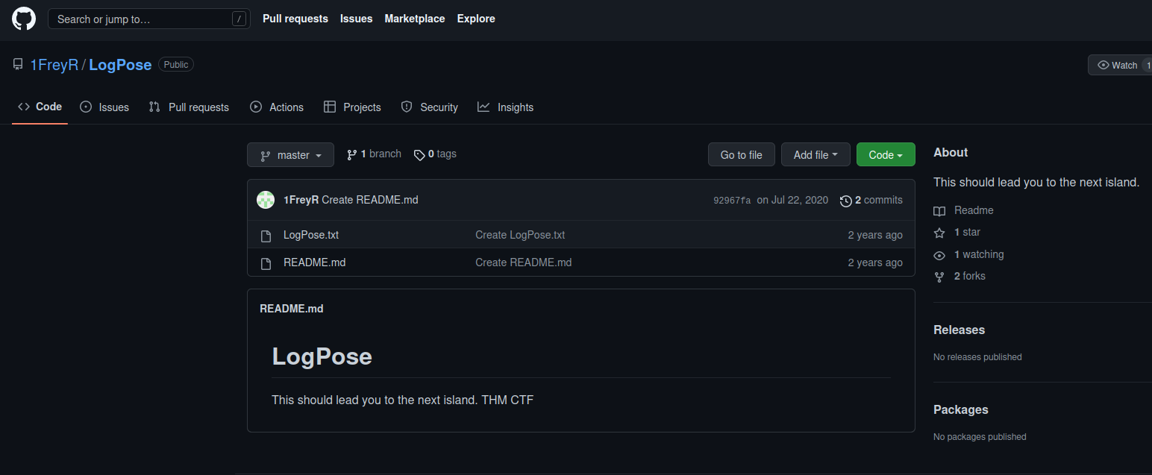The width and height of the screenshot is (1152, 475).
Task: Open README.md row commit message link
Action: pyautogui.click(x=524, y=262)
